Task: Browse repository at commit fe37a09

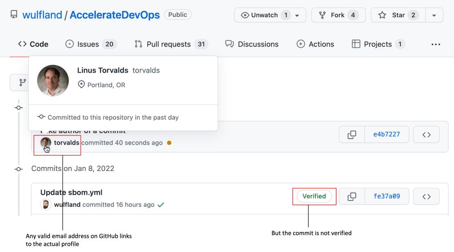Action: (x=426, y=197)
